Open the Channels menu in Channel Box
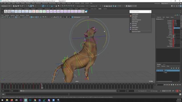The height and width of the screenshot is (102, 182). (x=159, y=17)
